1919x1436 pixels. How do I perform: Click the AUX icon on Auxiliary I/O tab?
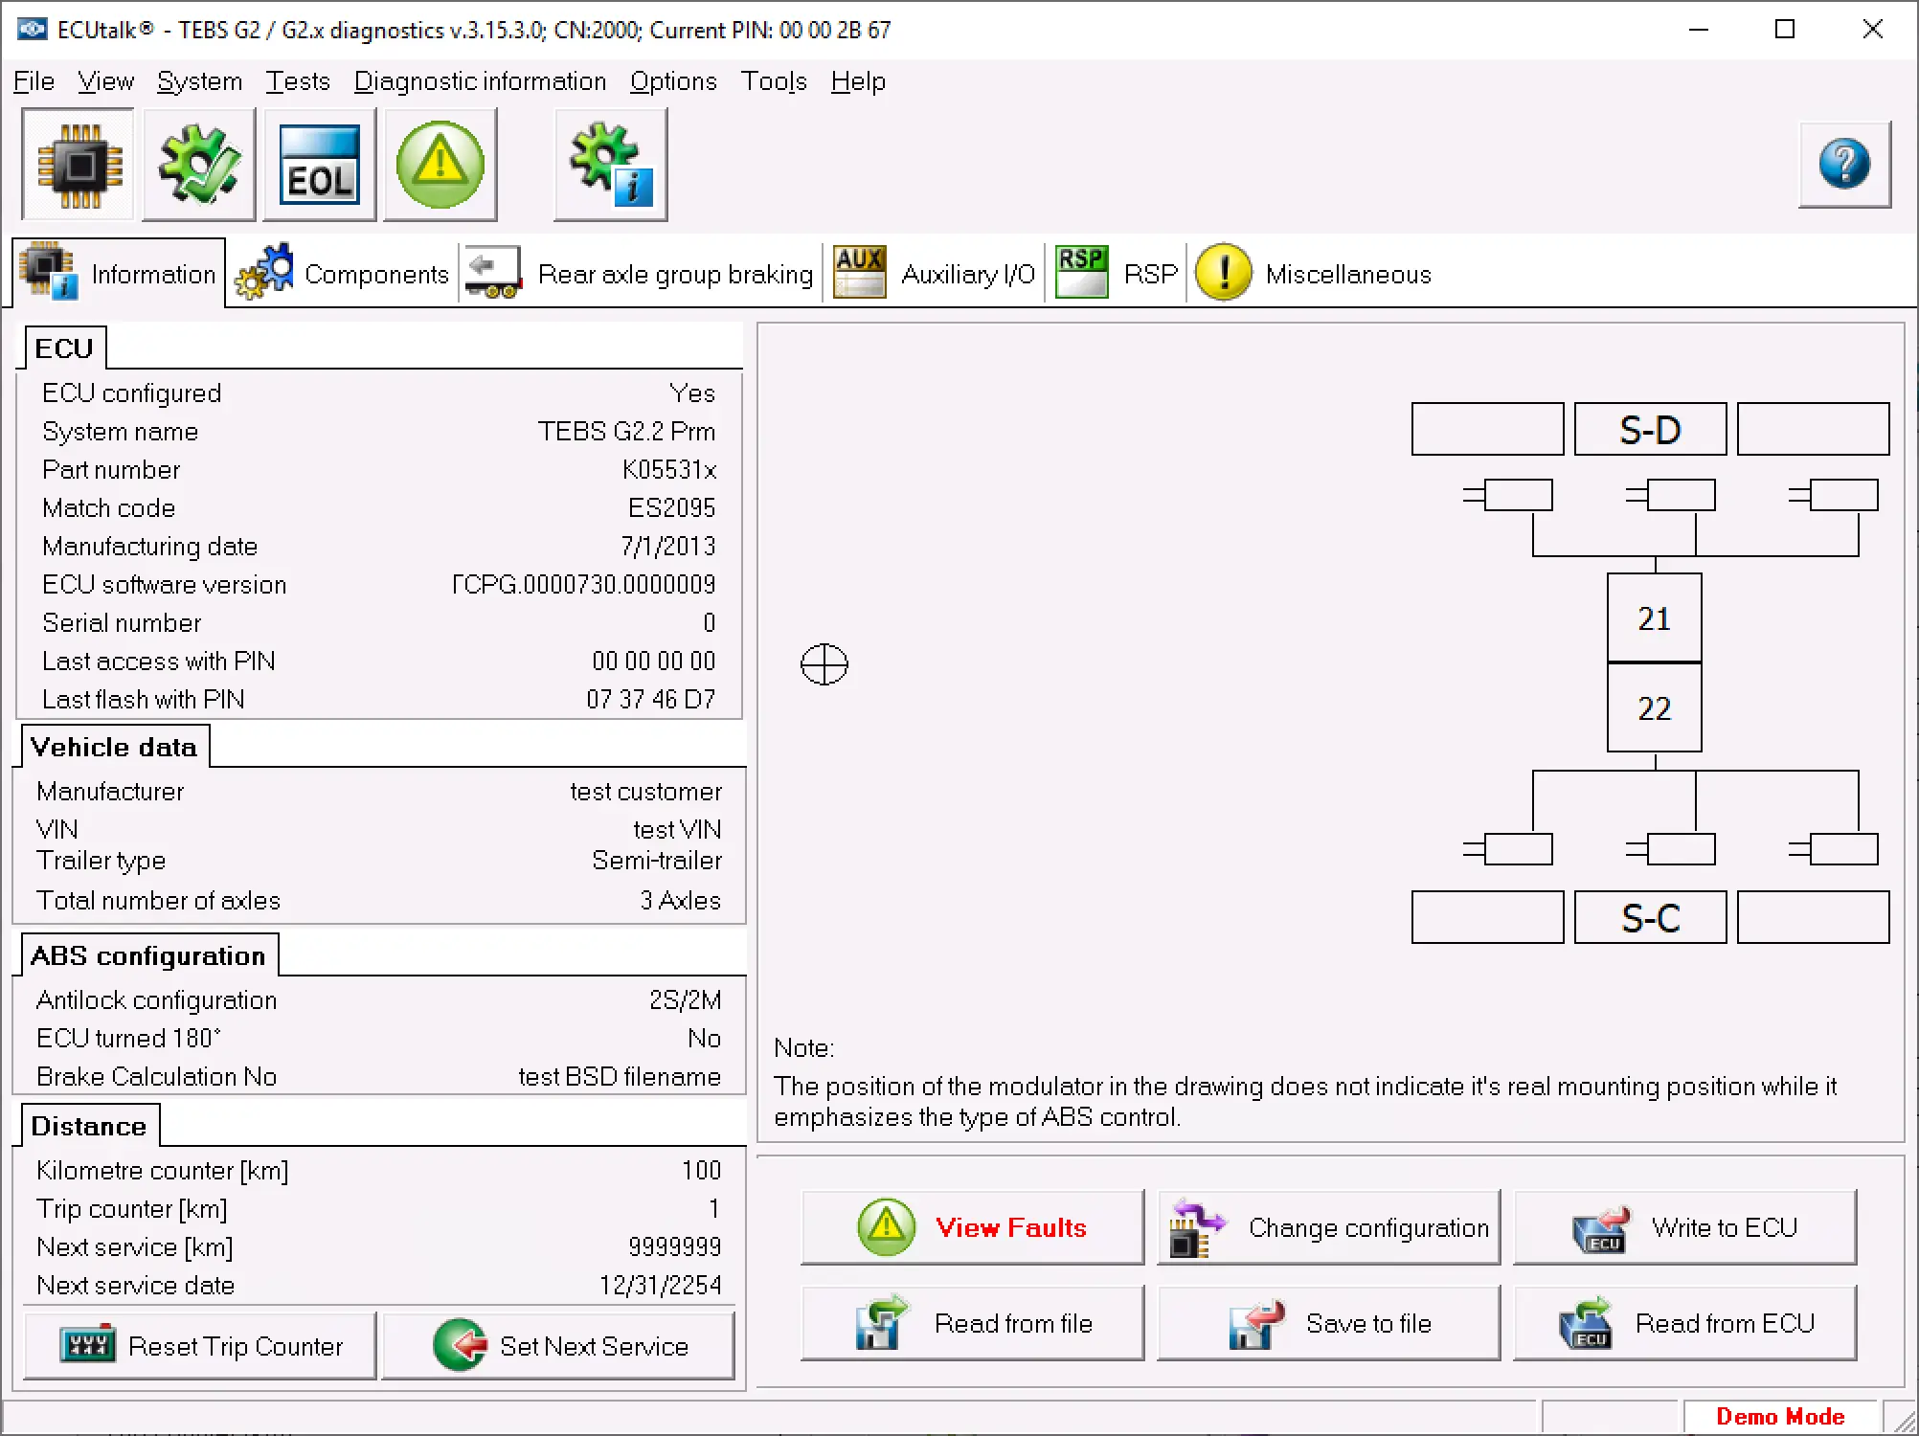859,272
